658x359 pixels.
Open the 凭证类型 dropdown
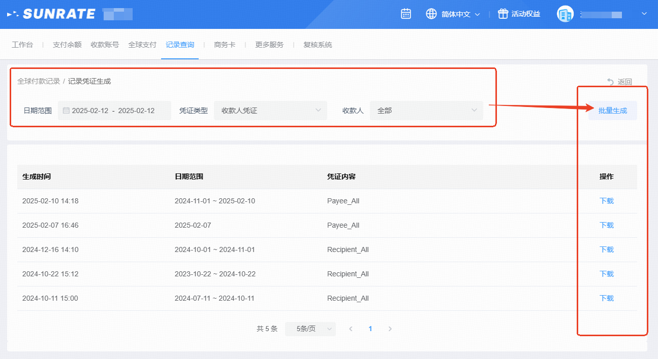pyautogui.click(x=270, y=111)
